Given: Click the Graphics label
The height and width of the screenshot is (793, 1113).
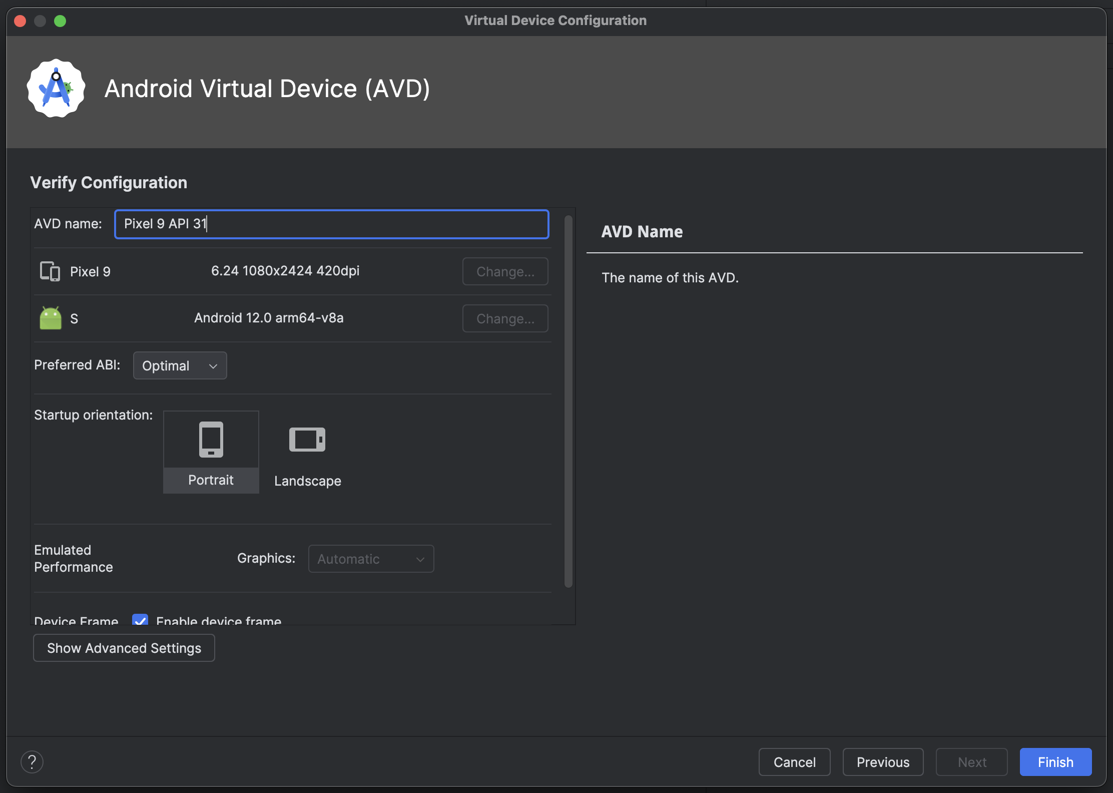Looking at the screenshot, I should (266, 558).
